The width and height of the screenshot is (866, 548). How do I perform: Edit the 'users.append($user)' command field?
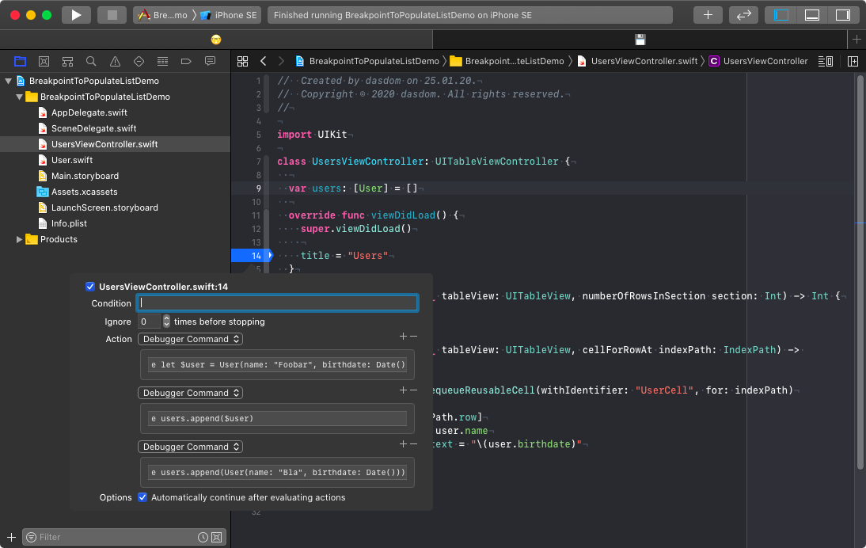pyautogui.click(x=277, y=418)
